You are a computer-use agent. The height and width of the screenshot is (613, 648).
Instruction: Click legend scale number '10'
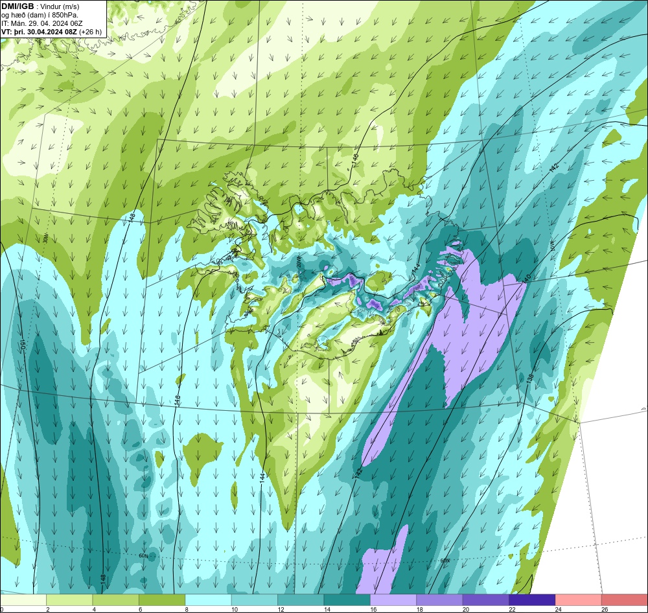click(235, 609)
